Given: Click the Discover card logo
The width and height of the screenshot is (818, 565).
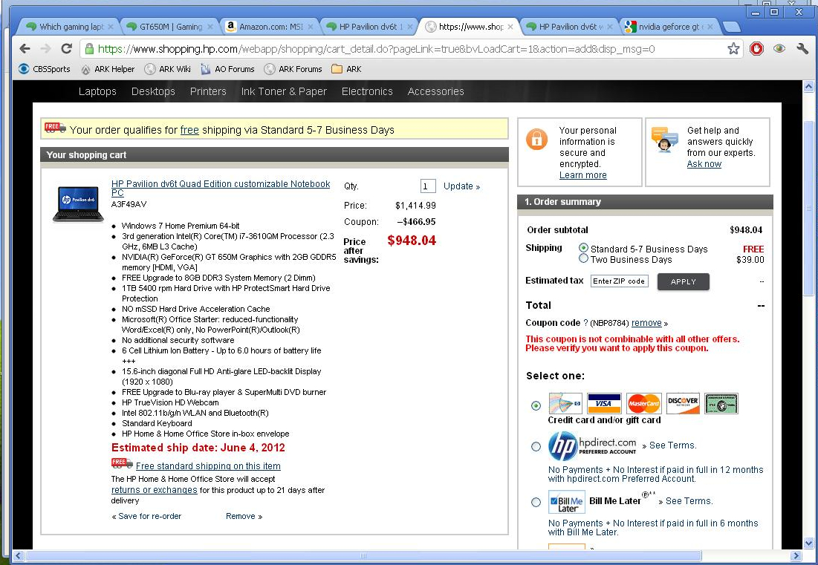Looking at the screenshot, I should click(x=683, y=403).
